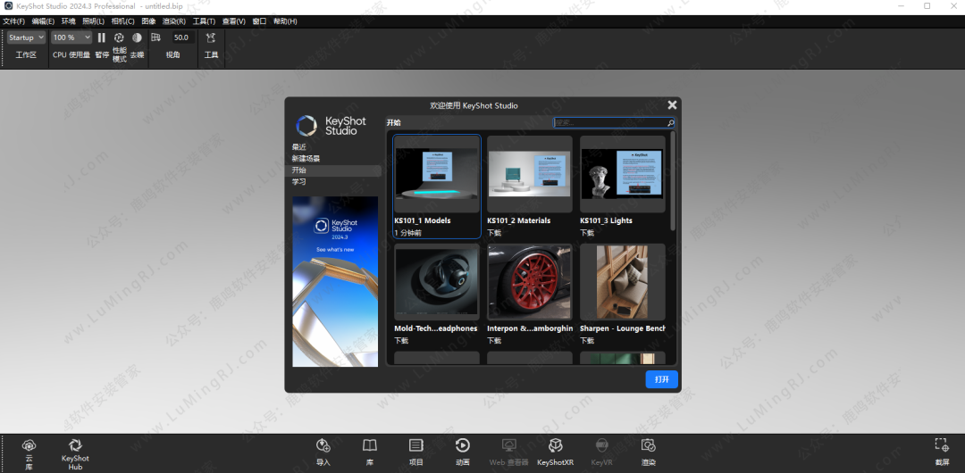
Task: Open the 云库 cloud library
Action: pyautogui.click(x=29, y=450)
